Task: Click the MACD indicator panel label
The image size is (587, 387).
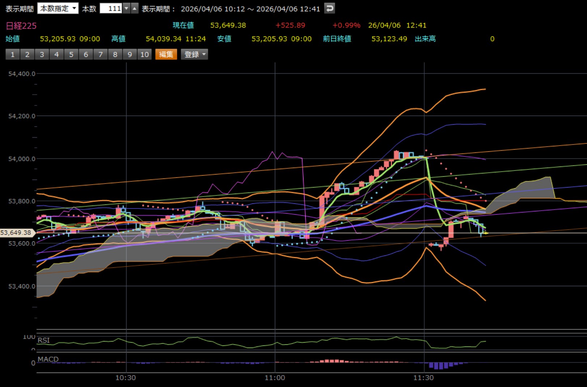Action: coord(48,359)
